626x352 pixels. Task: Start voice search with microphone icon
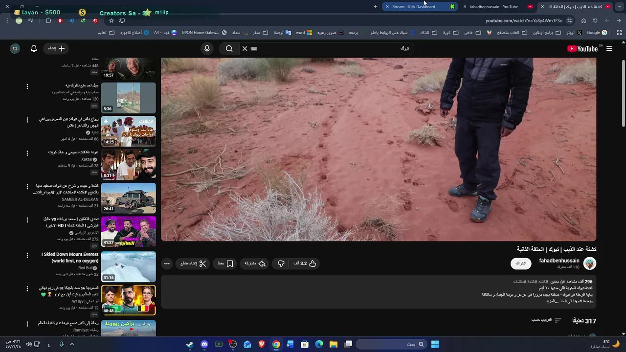(x=207, y=48)
